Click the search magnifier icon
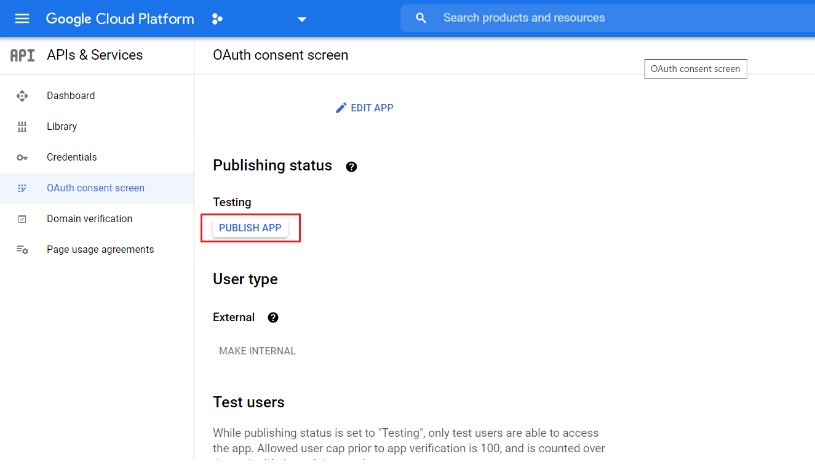The height and width of the screenshot is (475, 815). click(x=421, y=18)
